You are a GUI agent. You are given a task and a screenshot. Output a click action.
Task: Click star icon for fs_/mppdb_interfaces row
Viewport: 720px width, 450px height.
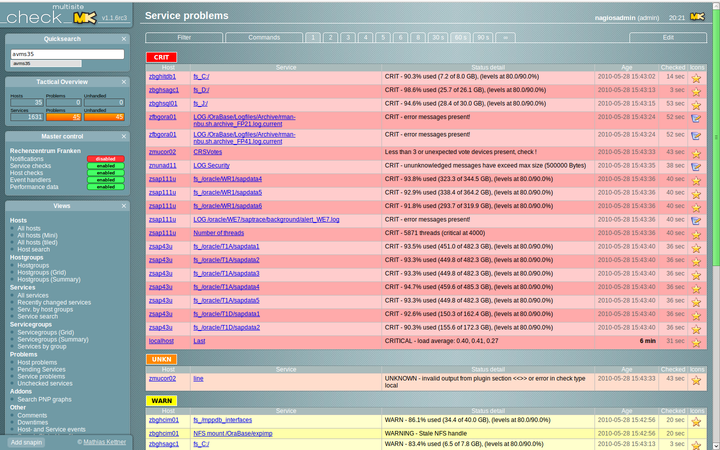point(696,421)
